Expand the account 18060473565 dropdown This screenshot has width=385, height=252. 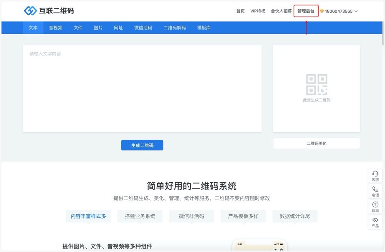[356, 11]
